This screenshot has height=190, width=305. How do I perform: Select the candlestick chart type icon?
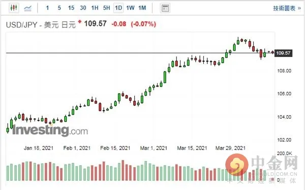click(x=14, y=8)
